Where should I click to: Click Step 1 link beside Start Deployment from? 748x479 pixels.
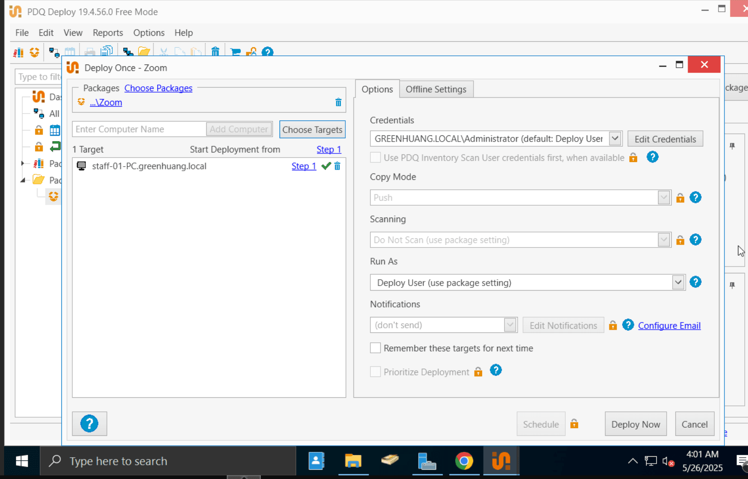pyautogui.click(x=329, y=149)
